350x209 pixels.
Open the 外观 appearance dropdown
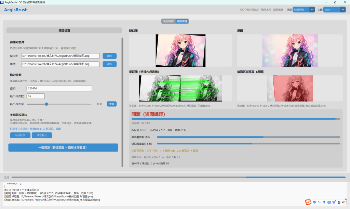(304, 10)
